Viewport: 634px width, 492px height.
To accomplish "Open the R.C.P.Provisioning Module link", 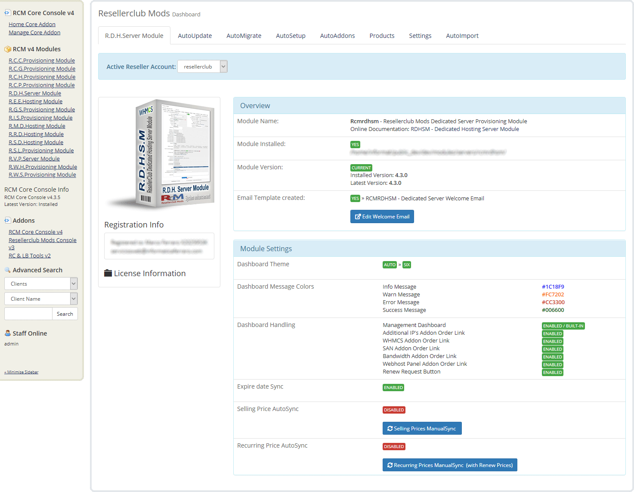I will (42, 85).
